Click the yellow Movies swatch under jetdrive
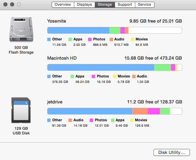This screenshot has width=196, height=160. pyautogui.click(x=132, y=120)
